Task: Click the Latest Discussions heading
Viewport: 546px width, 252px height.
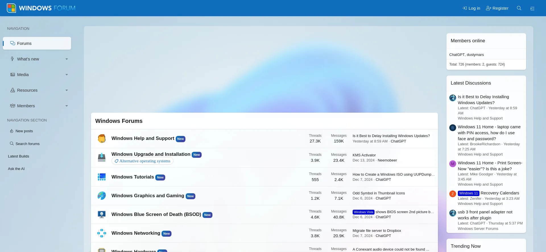Action: point(471,83)
